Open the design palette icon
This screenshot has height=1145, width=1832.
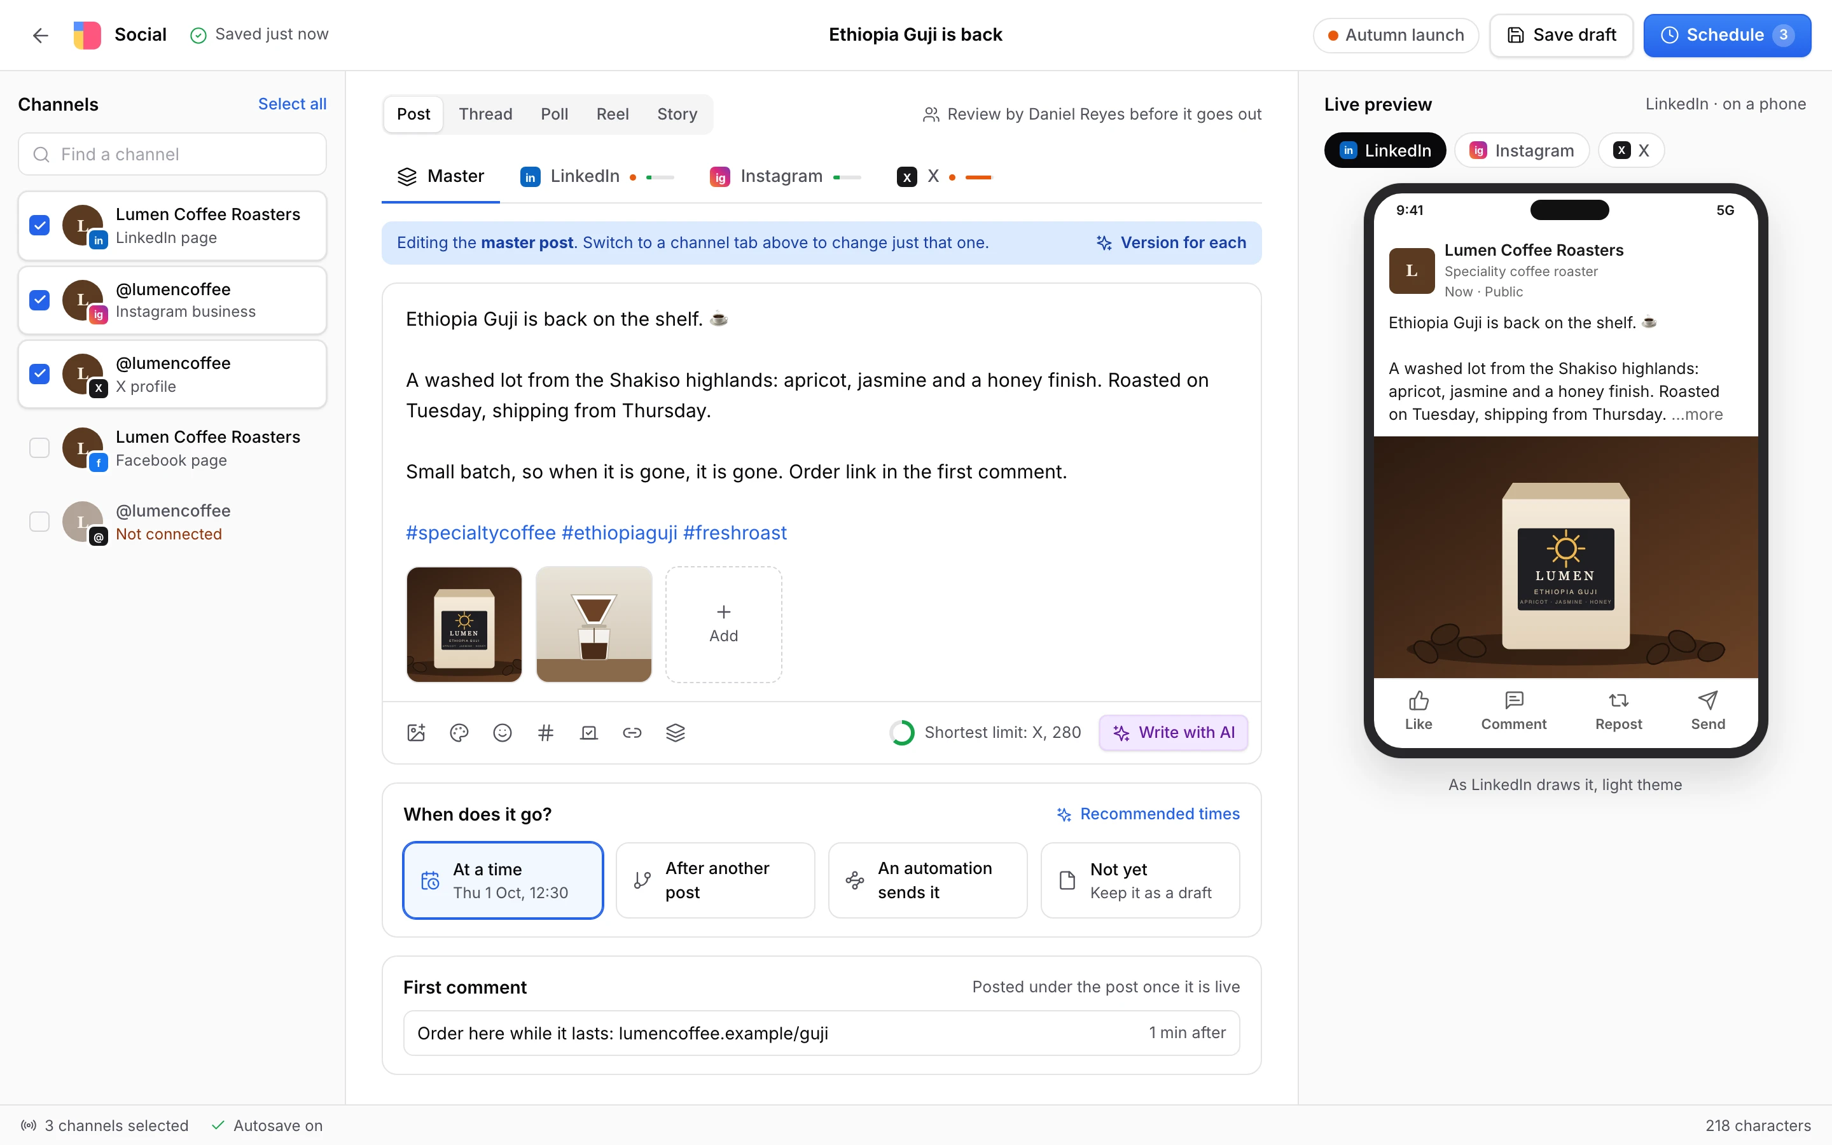pos(459,732)
